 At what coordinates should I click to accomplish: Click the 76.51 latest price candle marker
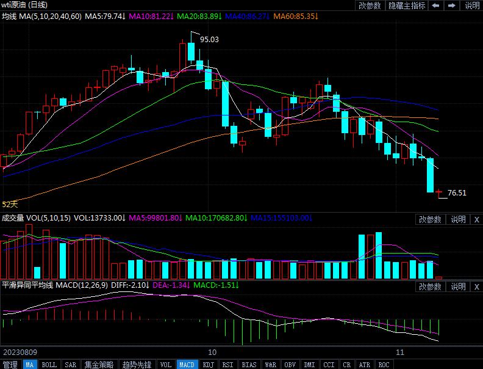click(x=440, y=193)
